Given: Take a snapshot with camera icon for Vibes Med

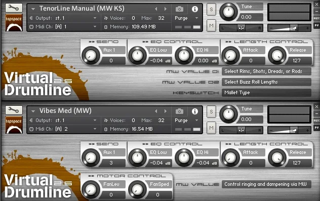Looking at the screenshot, I should point(179,111).
